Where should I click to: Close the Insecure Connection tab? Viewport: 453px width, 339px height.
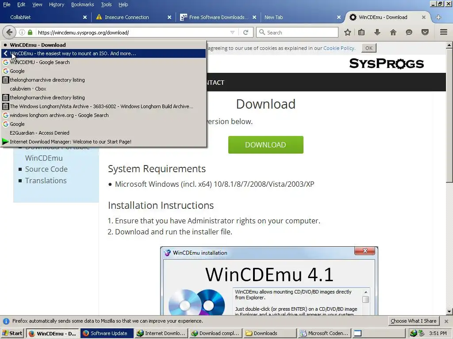point(169,17)
